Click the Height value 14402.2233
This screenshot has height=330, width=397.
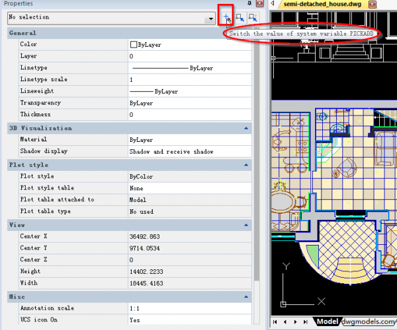[x=190, y=272]
